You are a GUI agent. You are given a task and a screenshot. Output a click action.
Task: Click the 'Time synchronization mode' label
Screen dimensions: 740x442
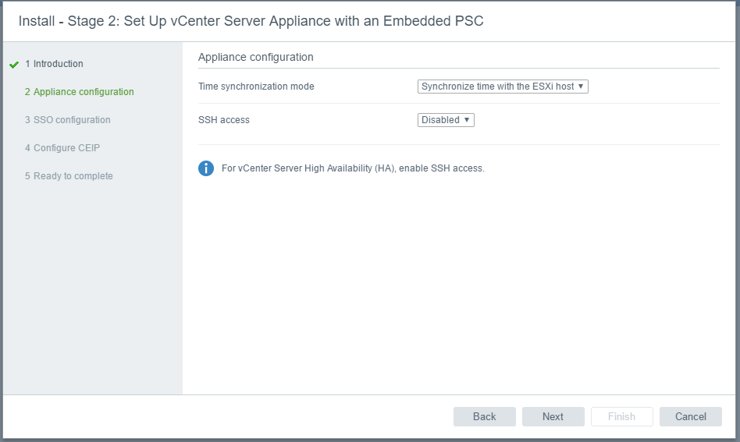(x=256, y=87)
